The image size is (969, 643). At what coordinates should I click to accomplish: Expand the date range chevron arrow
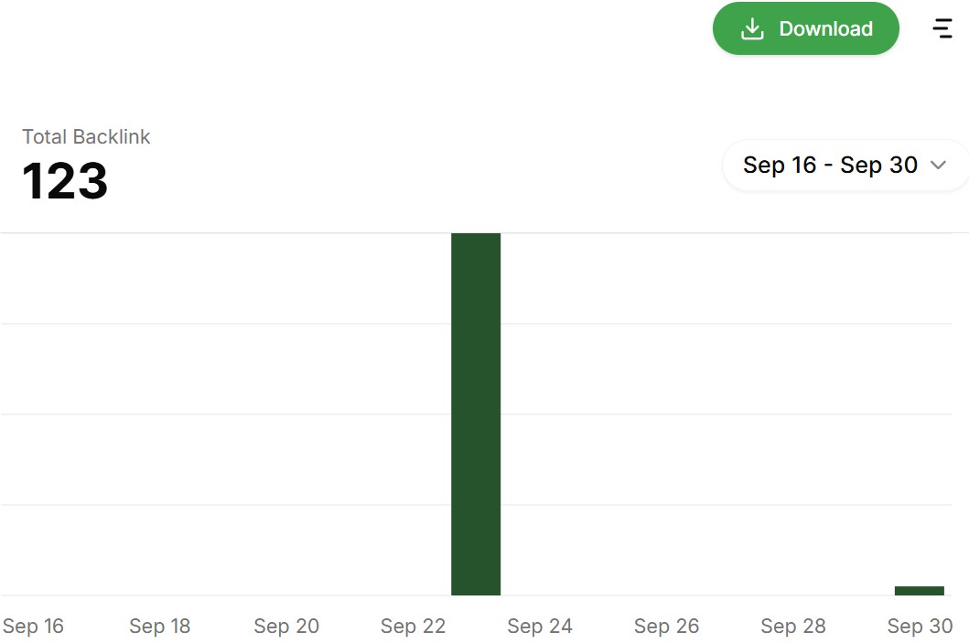pos(938,166)
